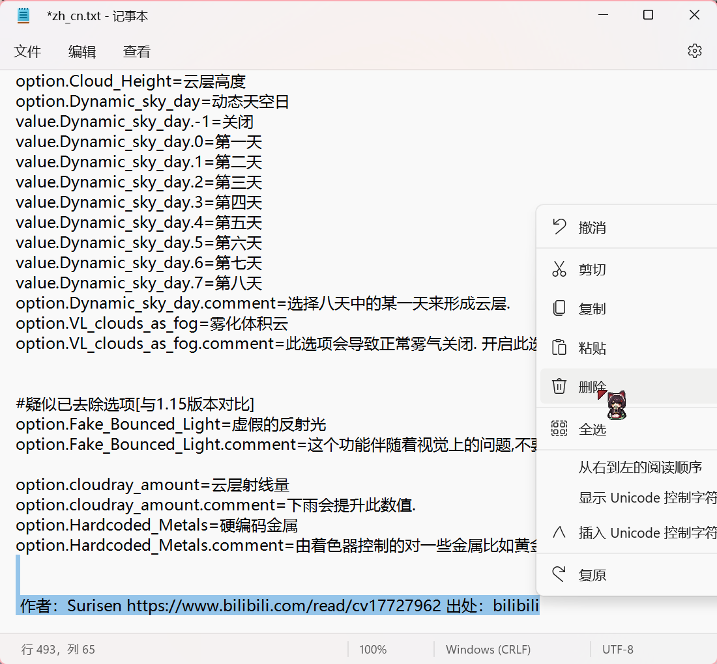Click the 100% zoom level in status bar
Viewport: 717px width, 664px height.
[x=373, y=650]
